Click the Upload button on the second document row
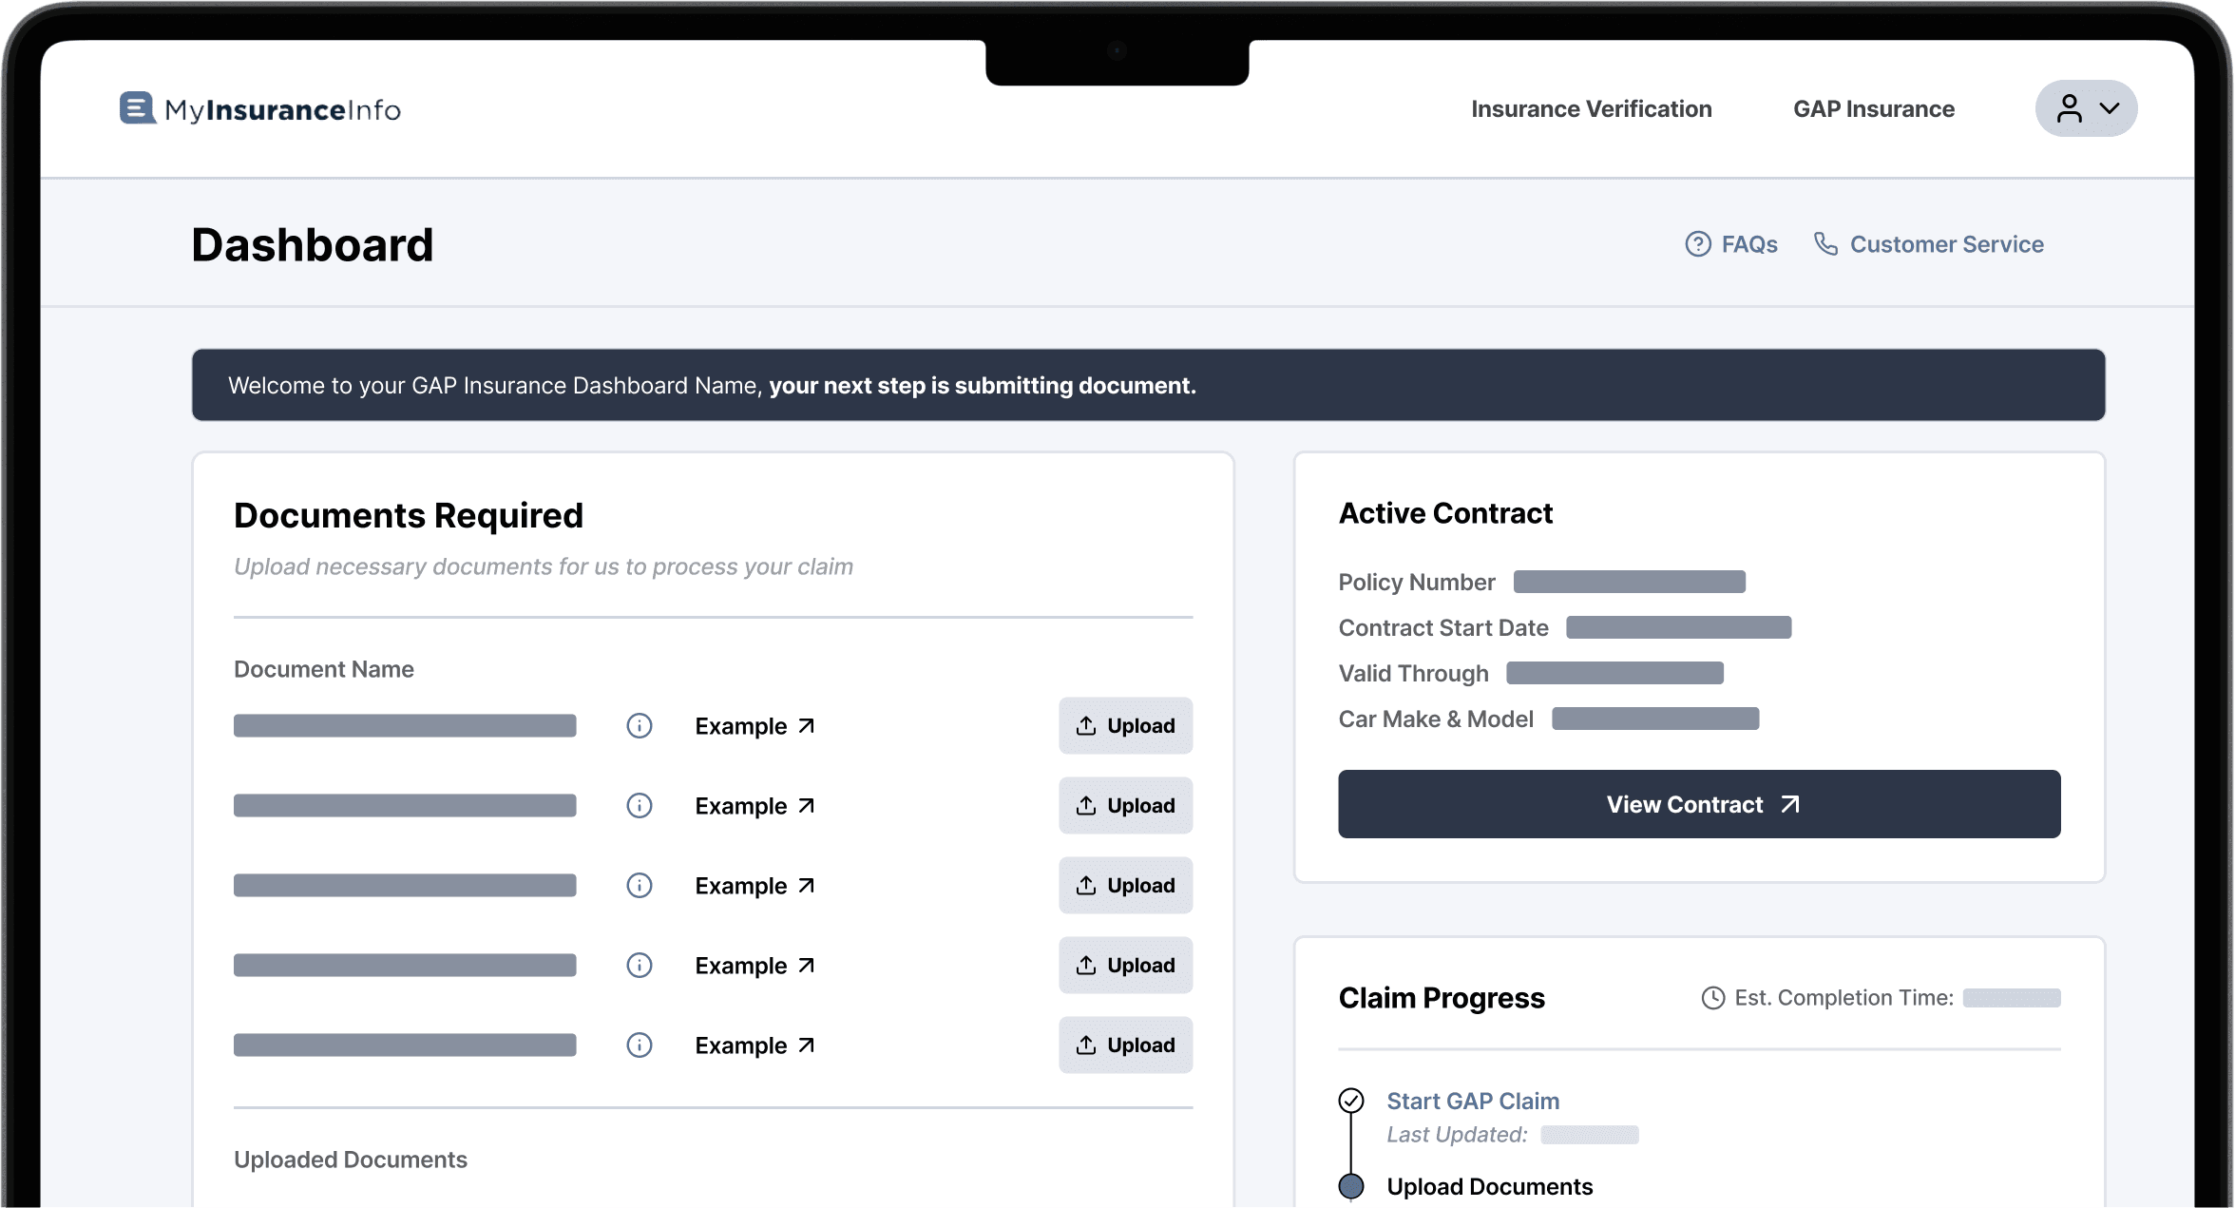This screenshot has height=1208, width=2235. click(1125, 805)
